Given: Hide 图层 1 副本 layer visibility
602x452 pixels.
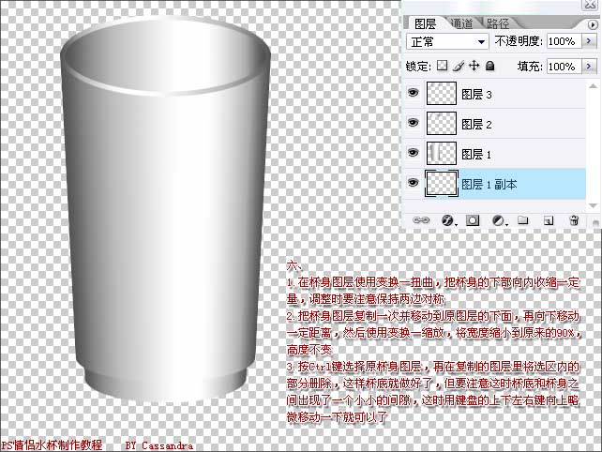Looking at the screenshot, I should 413,183.
